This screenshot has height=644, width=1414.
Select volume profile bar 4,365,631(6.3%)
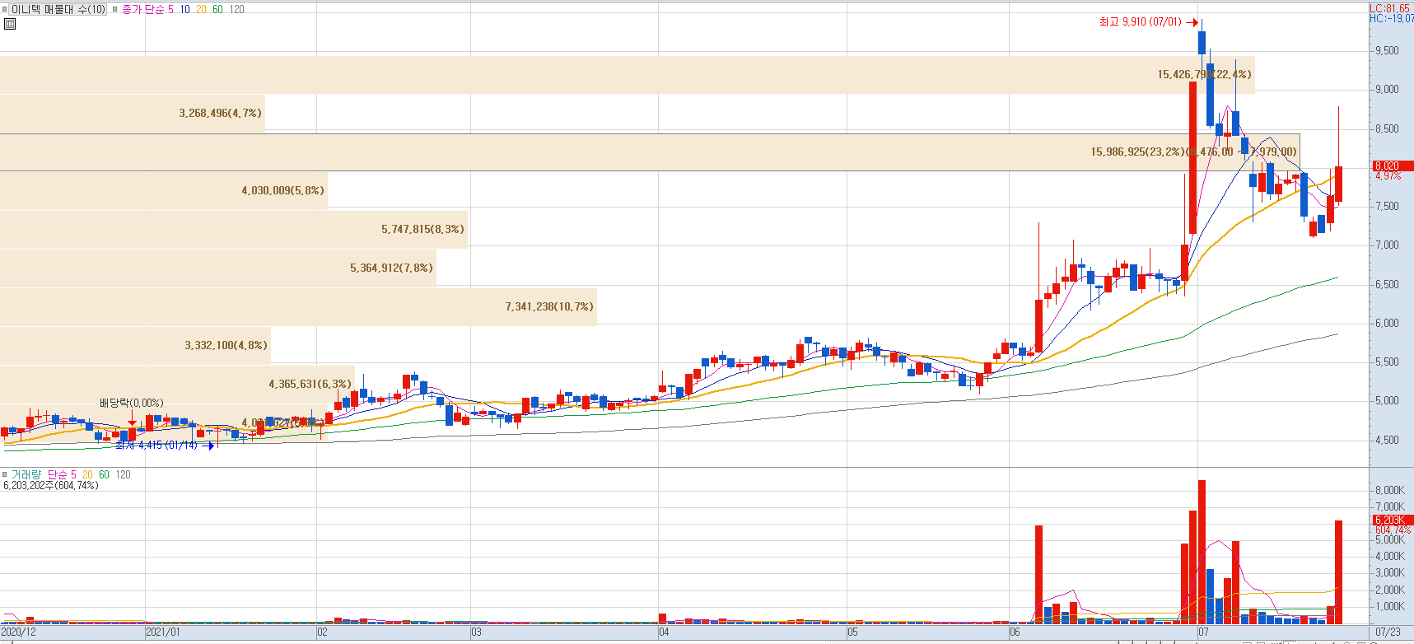[177, 385]
